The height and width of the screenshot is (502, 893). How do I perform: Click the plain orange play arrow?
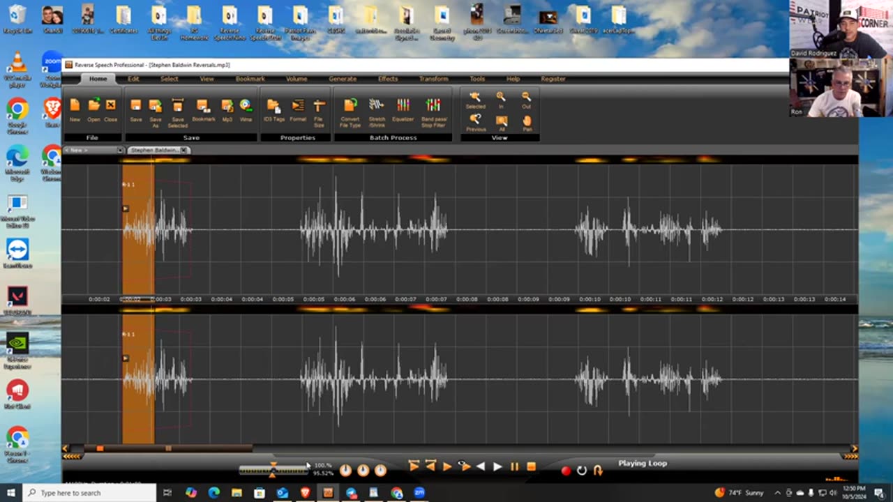(447, 467)
